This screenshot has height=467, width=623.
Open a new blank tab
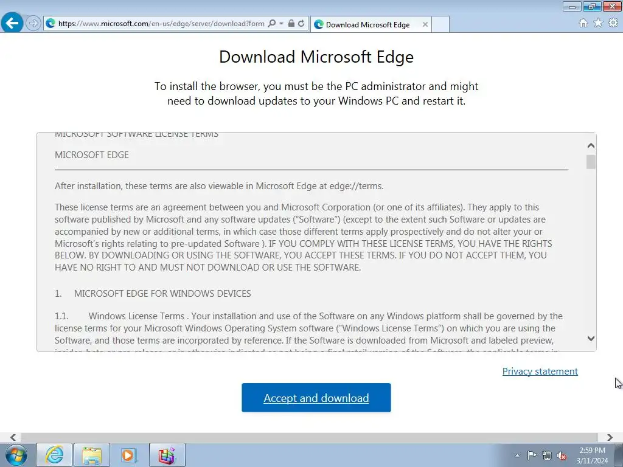[x=440, y=24]
